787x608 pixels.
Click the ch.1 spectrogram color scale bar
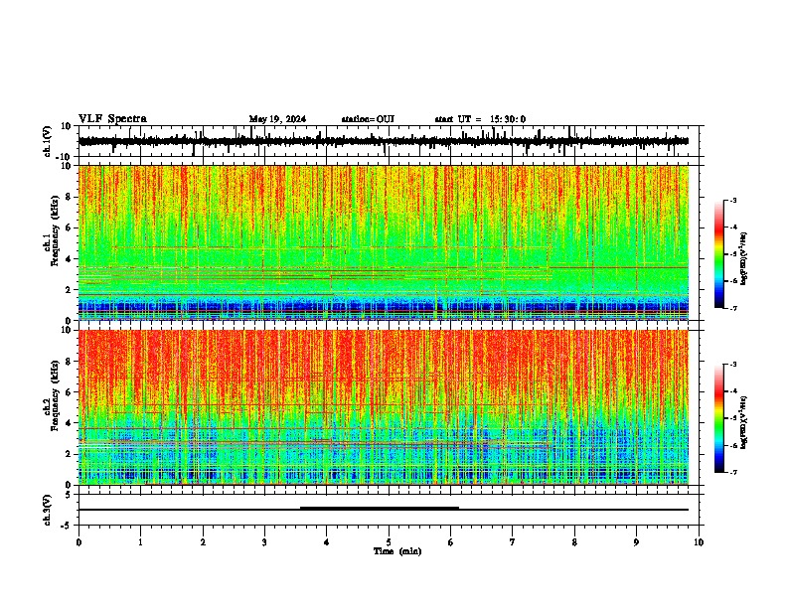(x=719, y=254)
